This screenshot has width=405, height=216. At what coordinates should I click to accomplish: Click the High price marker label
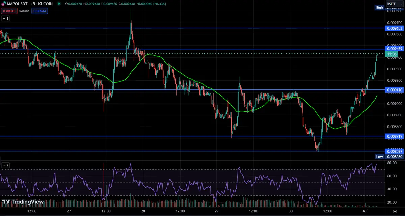click(x=379, y=7)
